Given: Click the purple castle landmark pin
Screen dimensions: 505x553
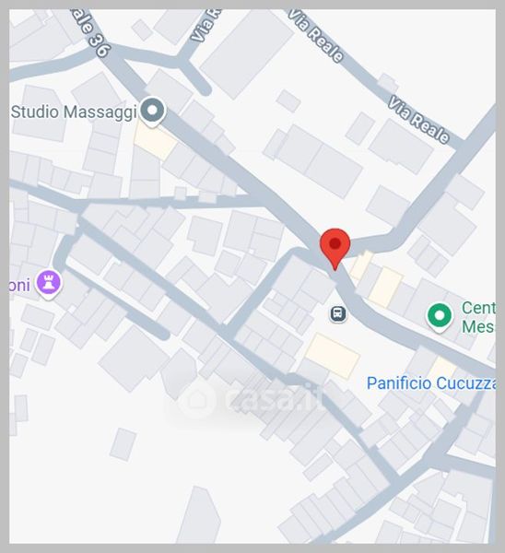Looking at the screenshot, I should [x=50, y=284].
